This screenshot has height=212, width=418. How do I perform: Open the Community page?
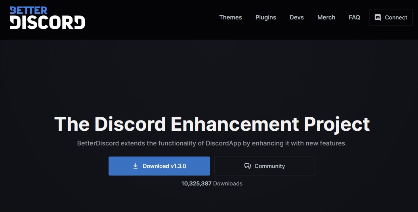[264, 166]
